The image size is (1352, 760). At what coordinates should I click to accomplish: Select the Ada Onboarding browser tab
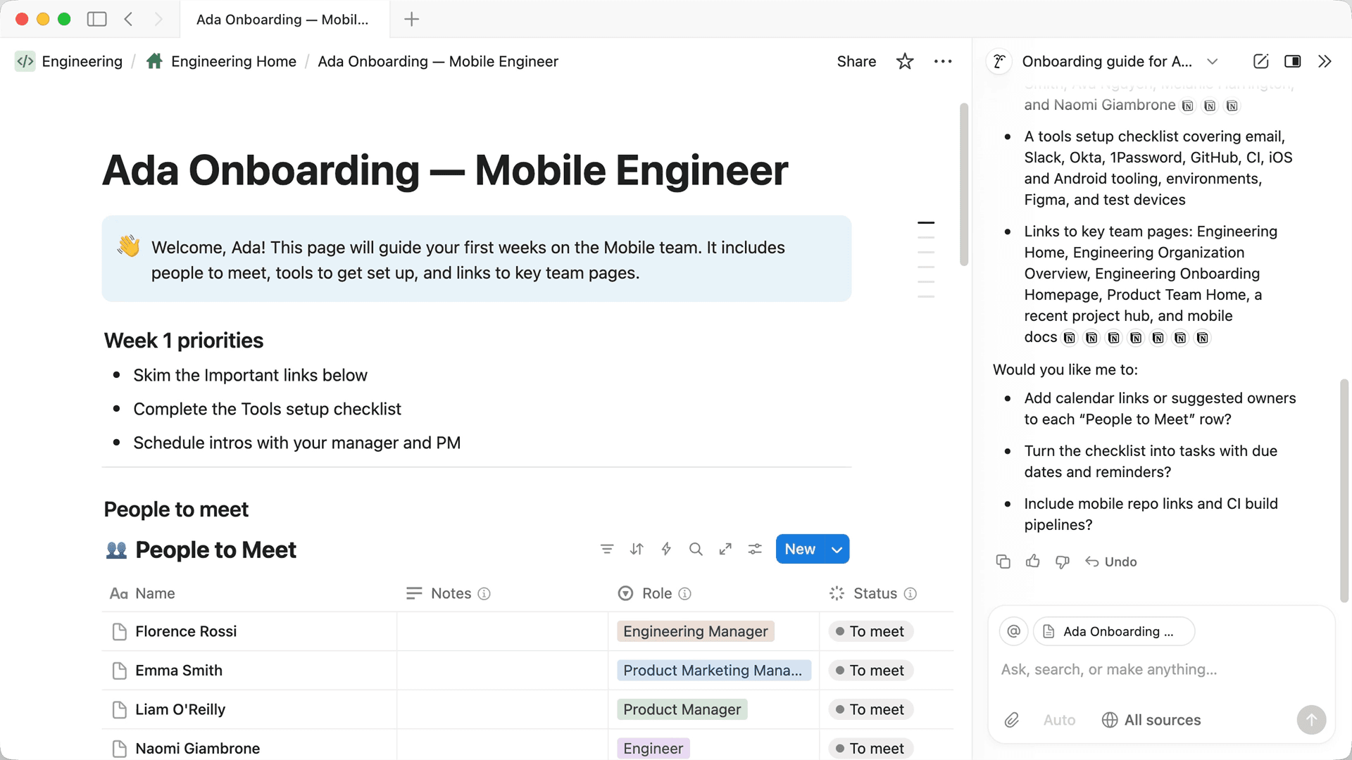[x=282, y=19]
